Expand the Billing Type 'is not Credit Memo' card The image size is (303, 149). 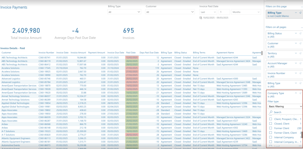296,12
